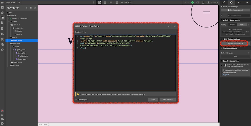This screenshot has width=251, height=126.
Task: Select the desktop base breakpoint
Action: [99, 2]
